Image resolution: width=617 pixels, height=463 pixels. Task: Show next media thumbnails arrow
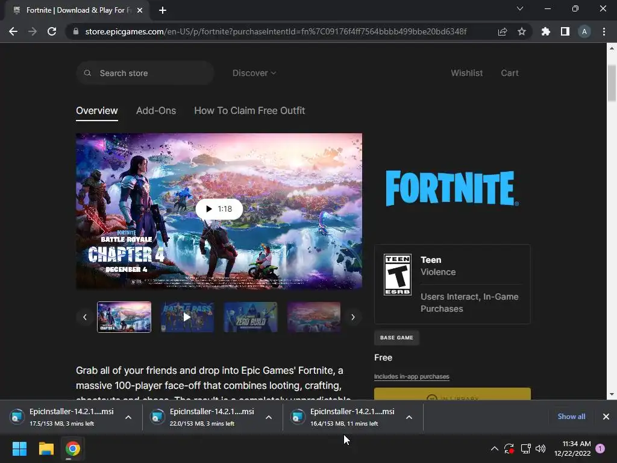coord(353,317)
